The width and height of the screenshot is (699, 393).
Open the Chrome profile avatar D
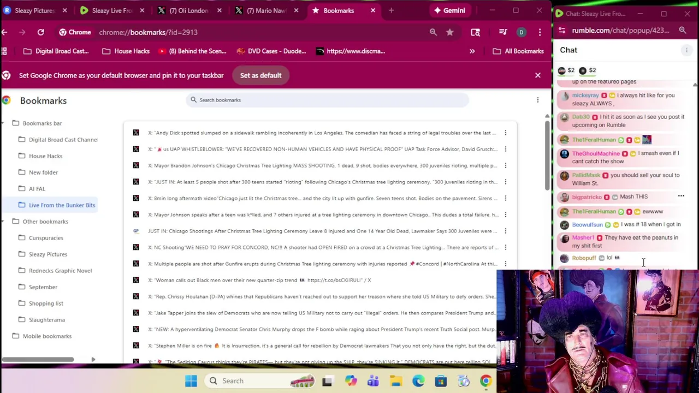(x=521, y=32)
